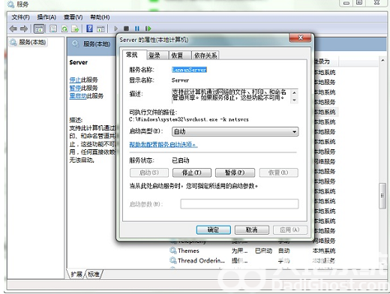Click the Help question mark toolbar icon
The width and height of the screenshot is (390, 294).
point(89,28)
